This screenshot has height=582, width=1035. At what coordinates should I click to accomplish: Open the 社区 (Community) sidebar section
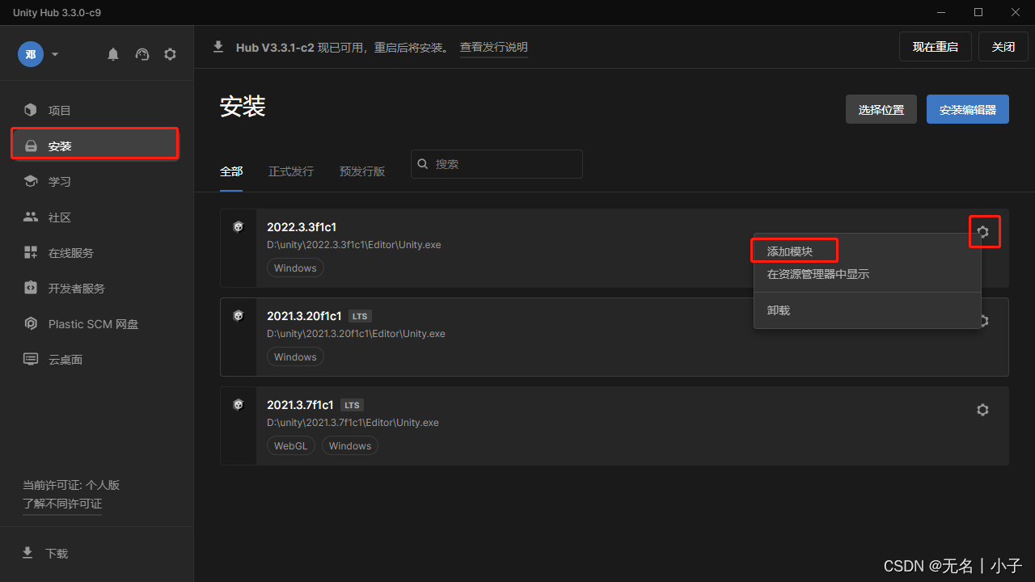coord(60,217)
